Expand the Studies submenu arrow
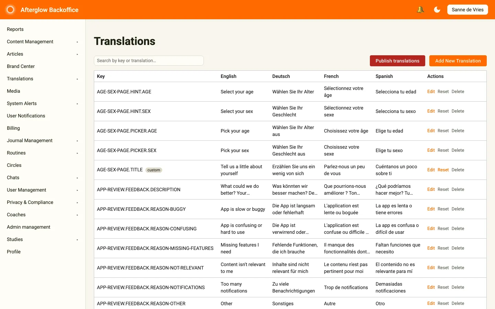This screenshot has height=309, width=495. pyautogui.click(x=77, y=240)
